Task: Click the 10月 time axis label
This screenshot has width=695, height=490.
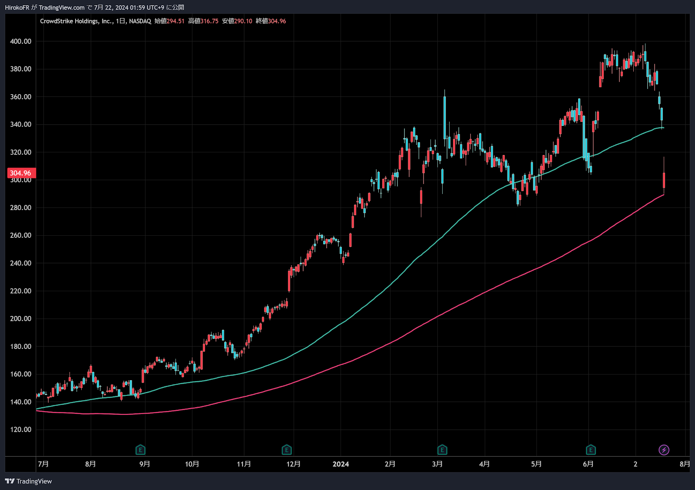Action: click(x=192, y=464)
